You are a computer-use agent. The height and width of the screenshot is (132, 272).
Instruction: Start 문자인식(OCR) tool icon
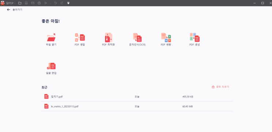tap(137, 37)
